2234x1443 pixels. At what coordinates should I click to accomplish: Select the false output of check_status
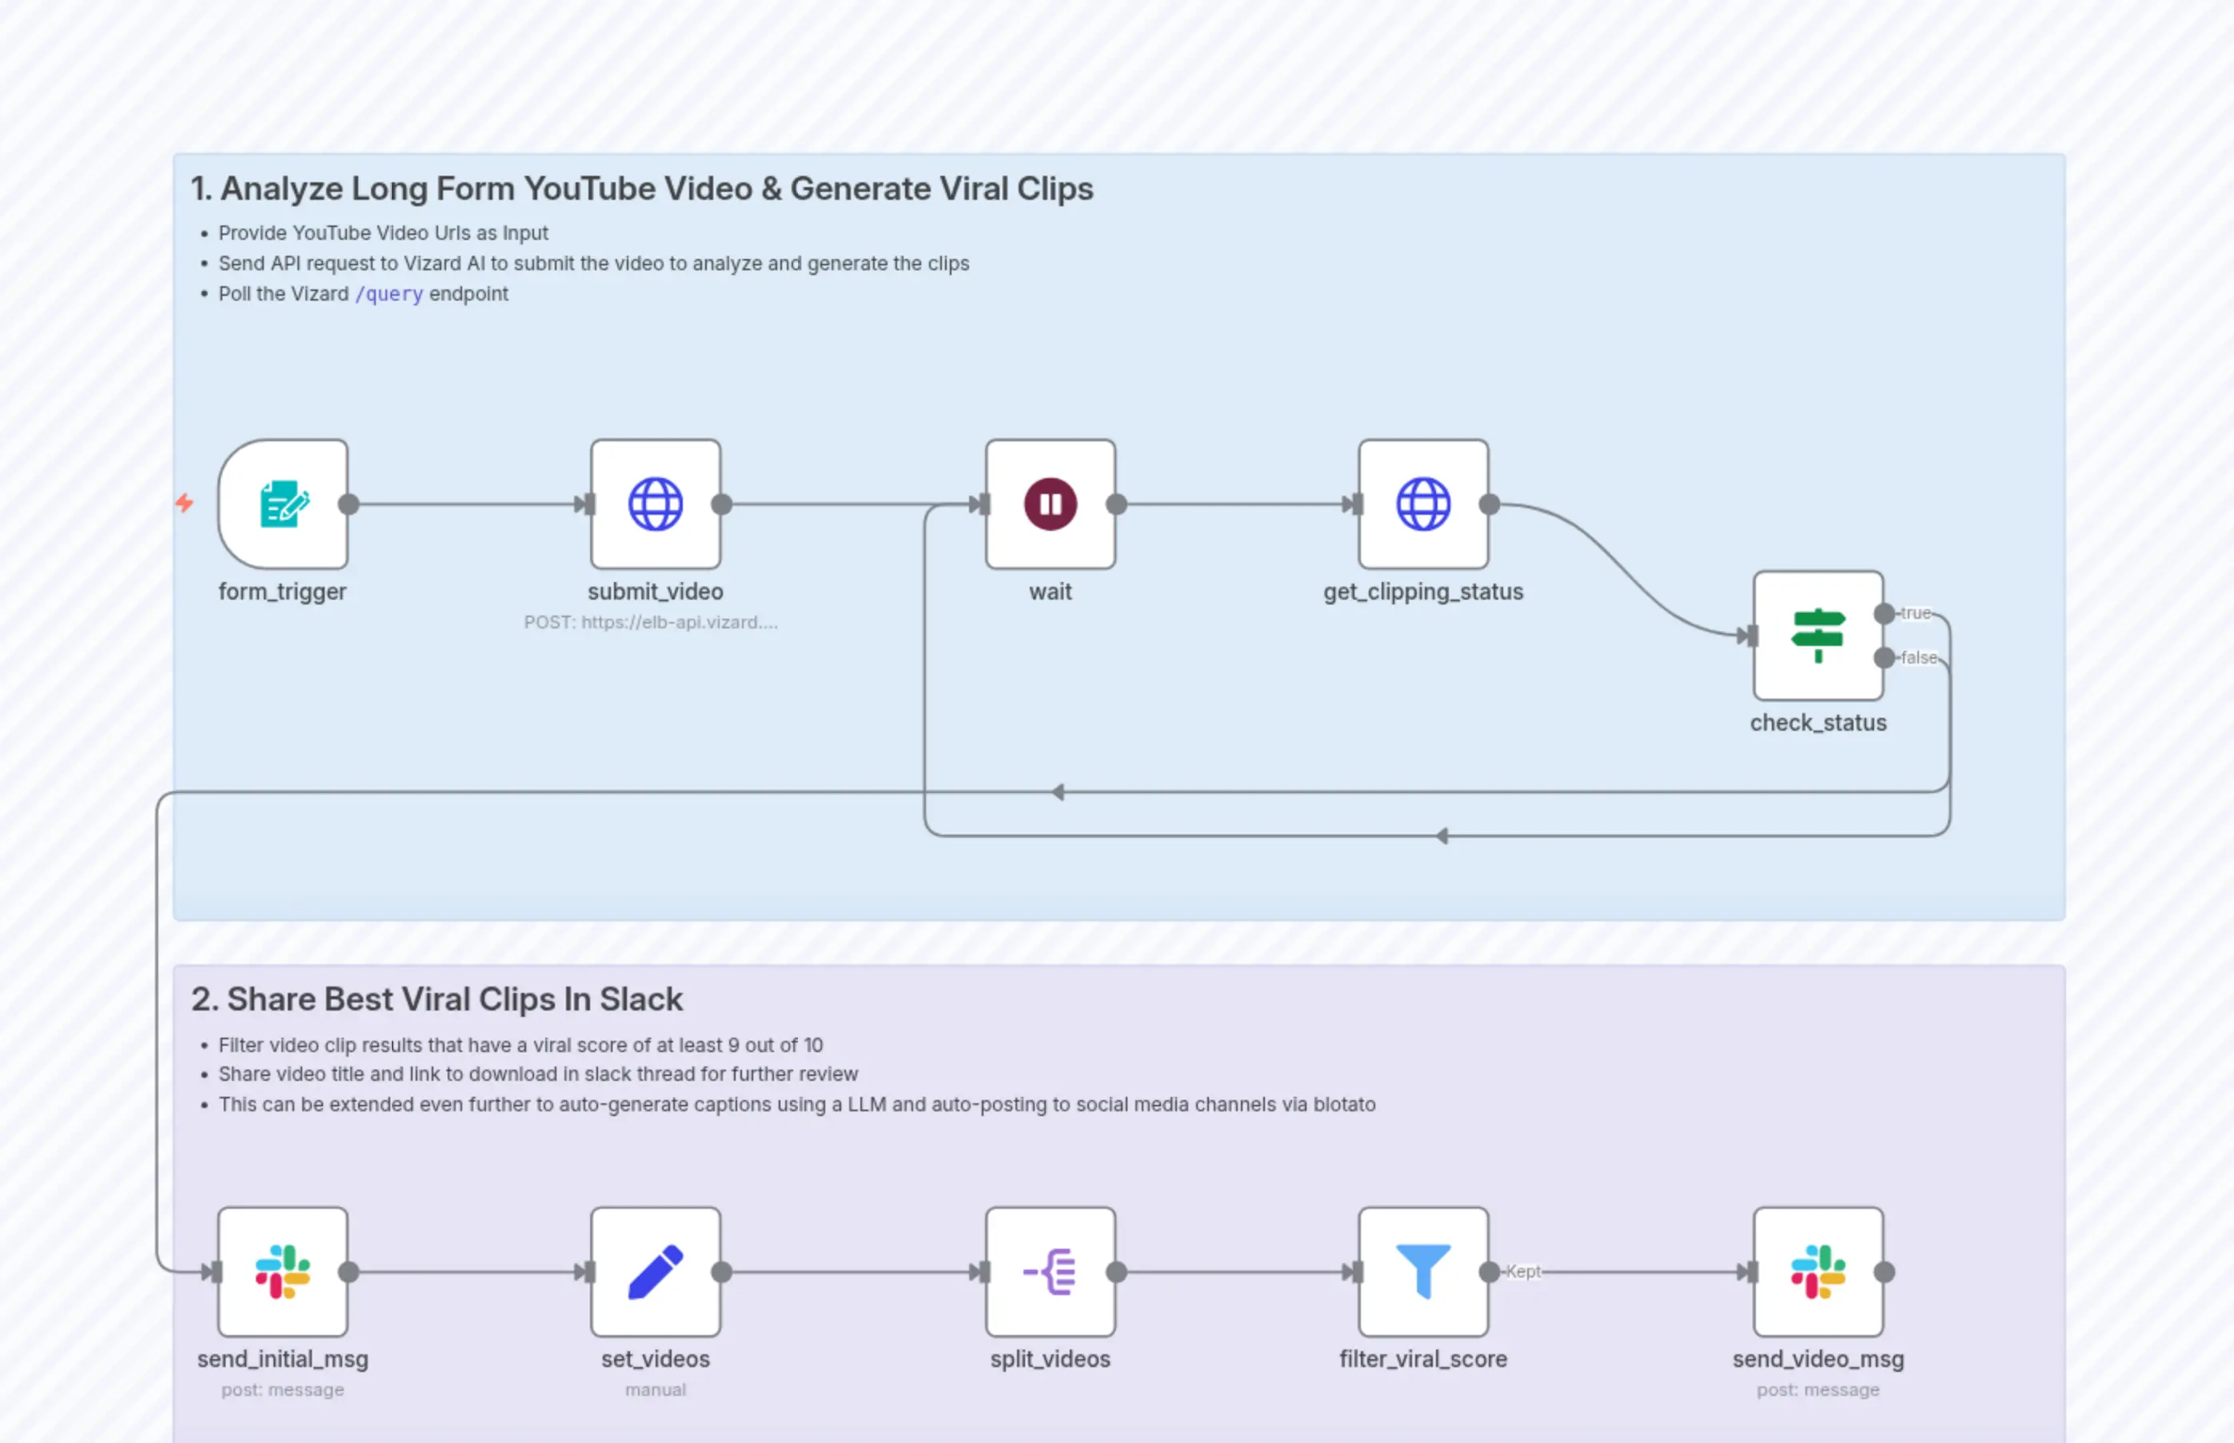(x=1883, y=659)
